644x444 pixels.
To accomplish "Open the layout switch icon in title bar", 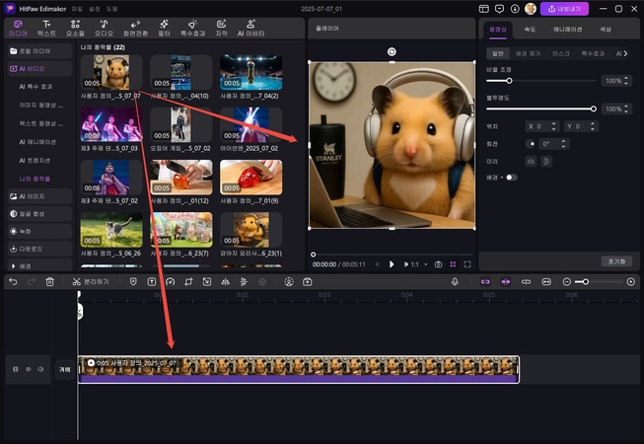I will tap(484, 9).
